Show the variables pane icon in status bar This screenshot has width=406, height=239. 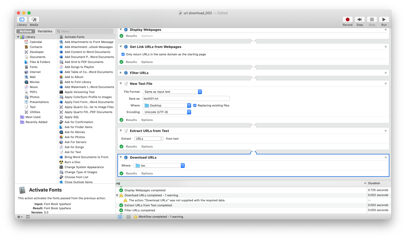tap(129, 217)
